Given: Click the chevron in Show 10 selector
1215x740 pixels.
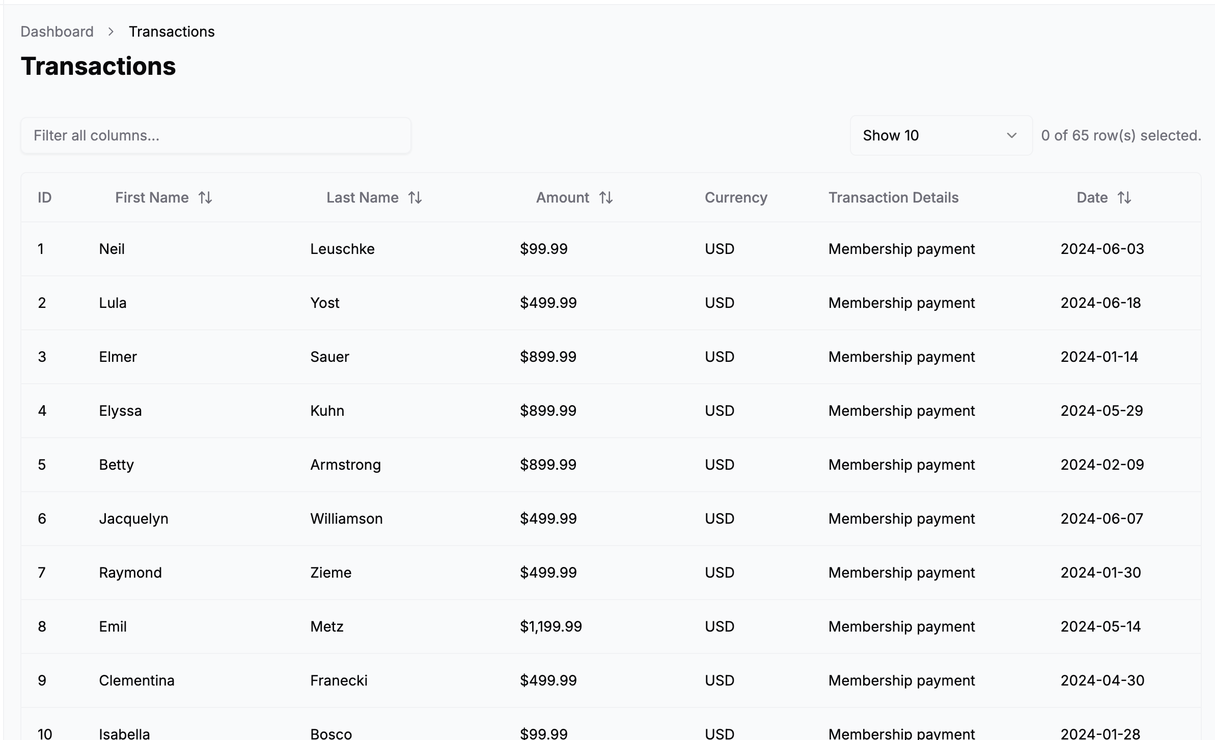Looking at the screenshot, I should [x=1012, y=135].
